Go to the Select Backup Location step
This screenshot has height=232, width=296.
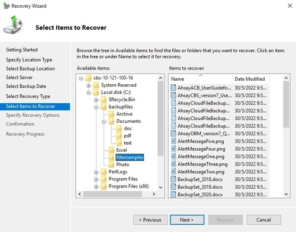click(x=30, y=69)
